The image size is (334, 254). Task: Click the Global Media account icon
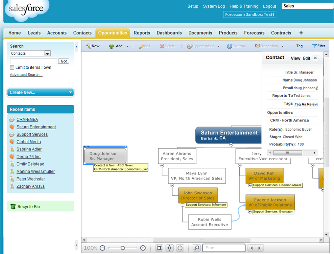[x=12, y=142]
